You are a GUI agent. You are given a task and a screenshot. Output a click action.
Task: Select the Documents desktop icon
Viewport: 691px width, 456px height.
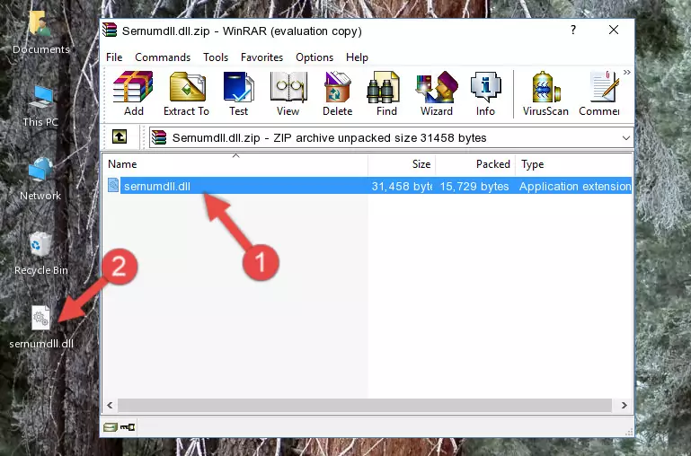pos(40,32)
